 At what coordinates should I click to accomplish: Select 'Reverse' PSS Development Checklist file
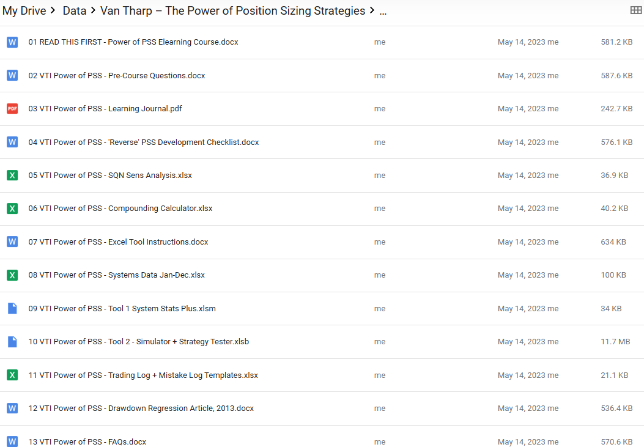tap(144, 142)
